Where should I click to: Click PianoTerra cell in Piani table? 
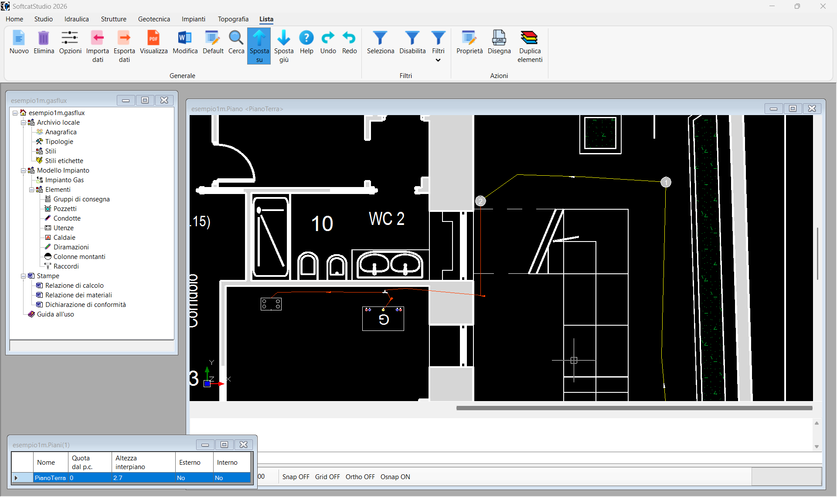click(x=50, y=478)
